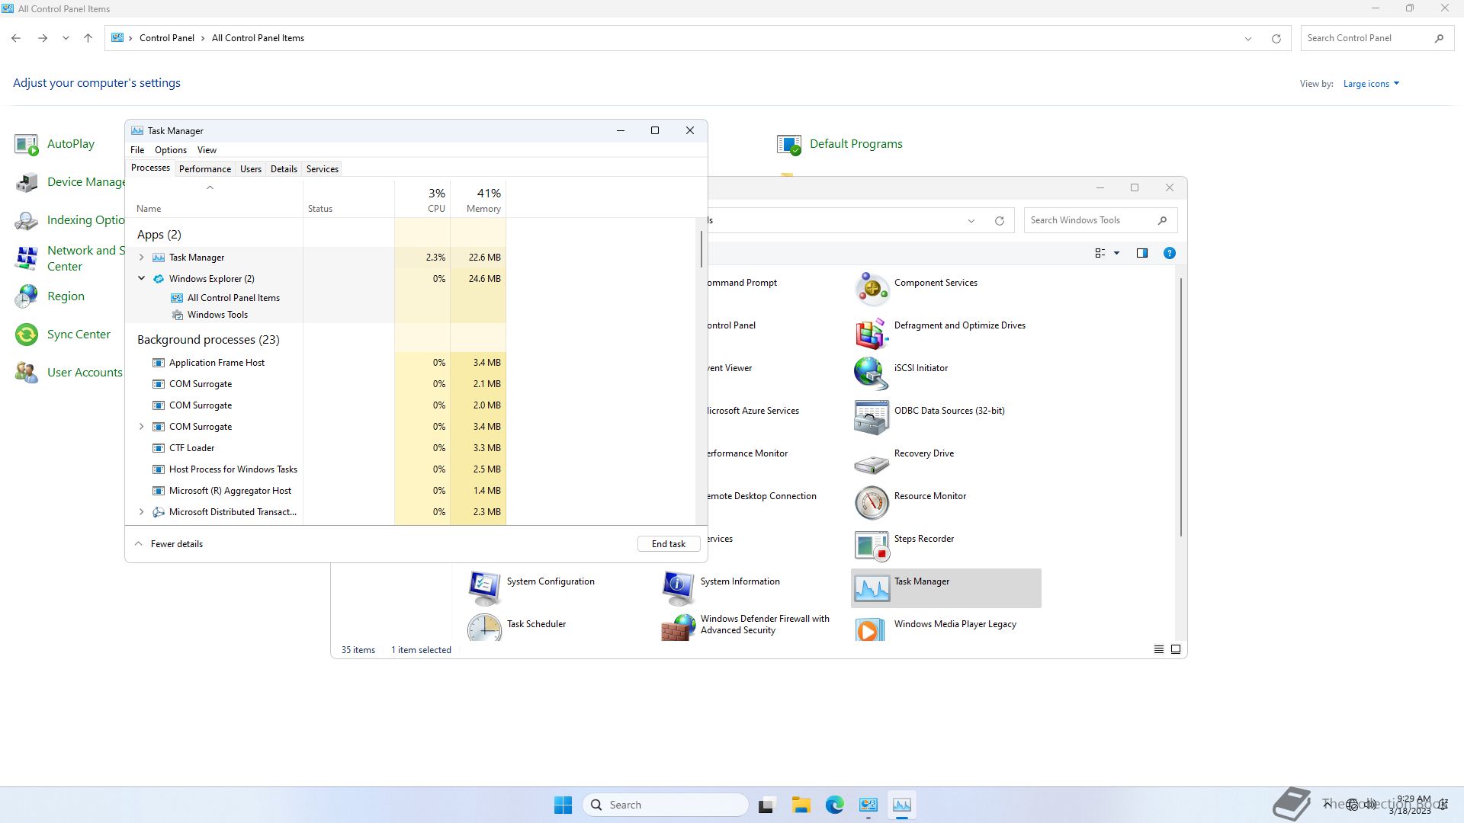Open the System Configuration icon

click(x=484, y=588)
